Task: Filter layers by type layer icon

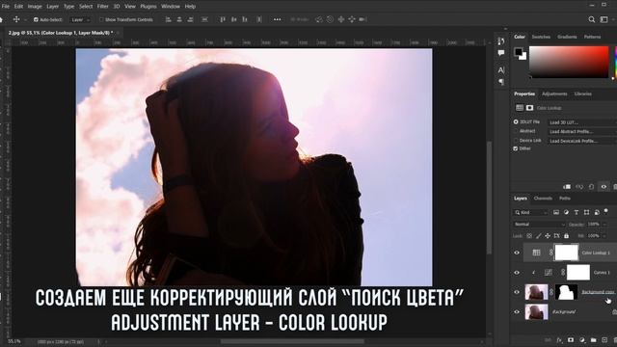Action: [577, 212]
